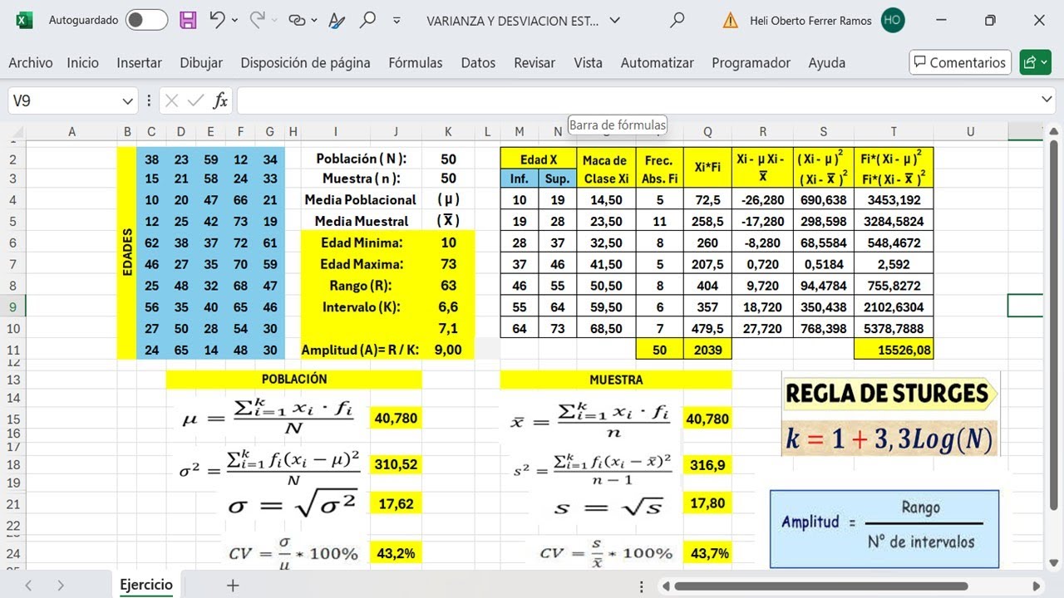The height and width of the screenshot is (598, 1064).
Task: Add a new sheet with the plus icon
Action: tap(233, 586)
